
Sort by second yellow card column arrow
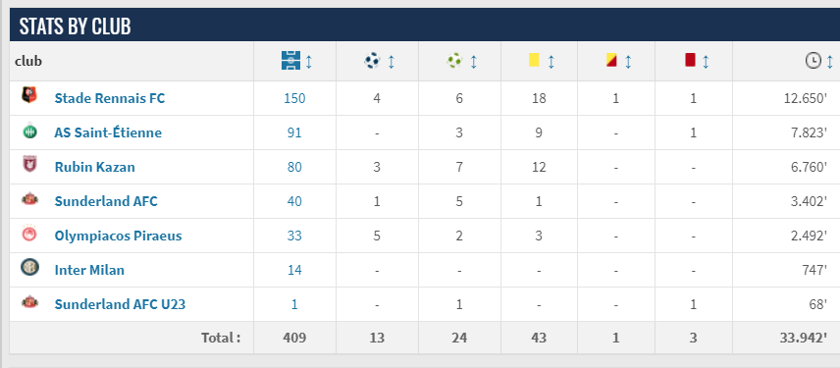click(x=628, y=62)
